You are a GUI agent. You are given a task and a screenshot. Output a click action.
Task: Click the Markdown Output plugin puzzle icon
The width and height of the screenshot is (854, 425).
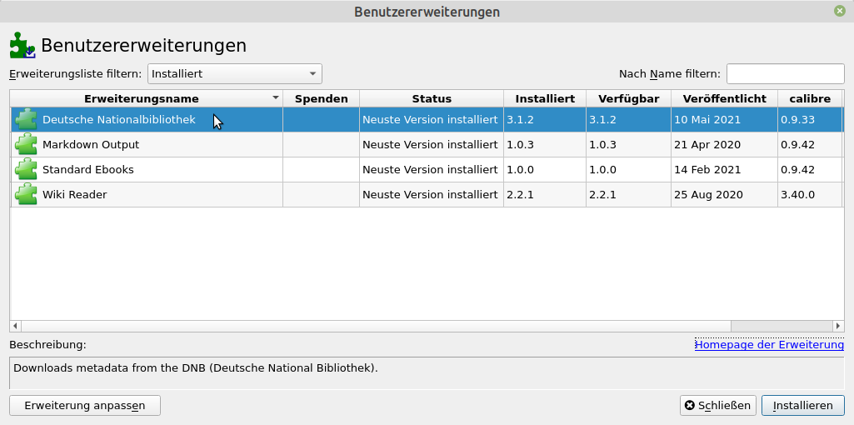pyautogui.click(x=26, y=144)
